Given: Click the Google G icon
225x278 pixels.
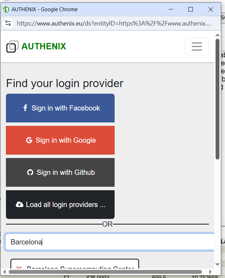Looking at the screenshot, I should pyautogui.click(x=29, y=141).
